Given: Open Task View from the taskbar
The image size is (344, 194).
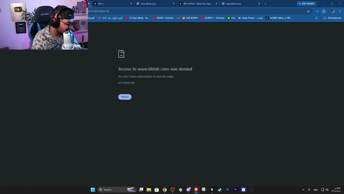Looking at the screenshot, I should [x=141, y=190].
